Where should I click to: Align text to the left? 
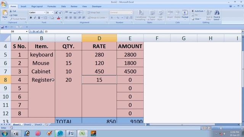(x=66, y=18)
